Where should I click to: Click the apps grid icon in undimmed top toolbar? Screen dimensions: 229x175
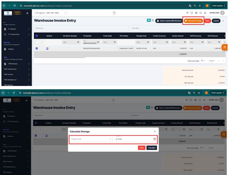pos(196,13)
